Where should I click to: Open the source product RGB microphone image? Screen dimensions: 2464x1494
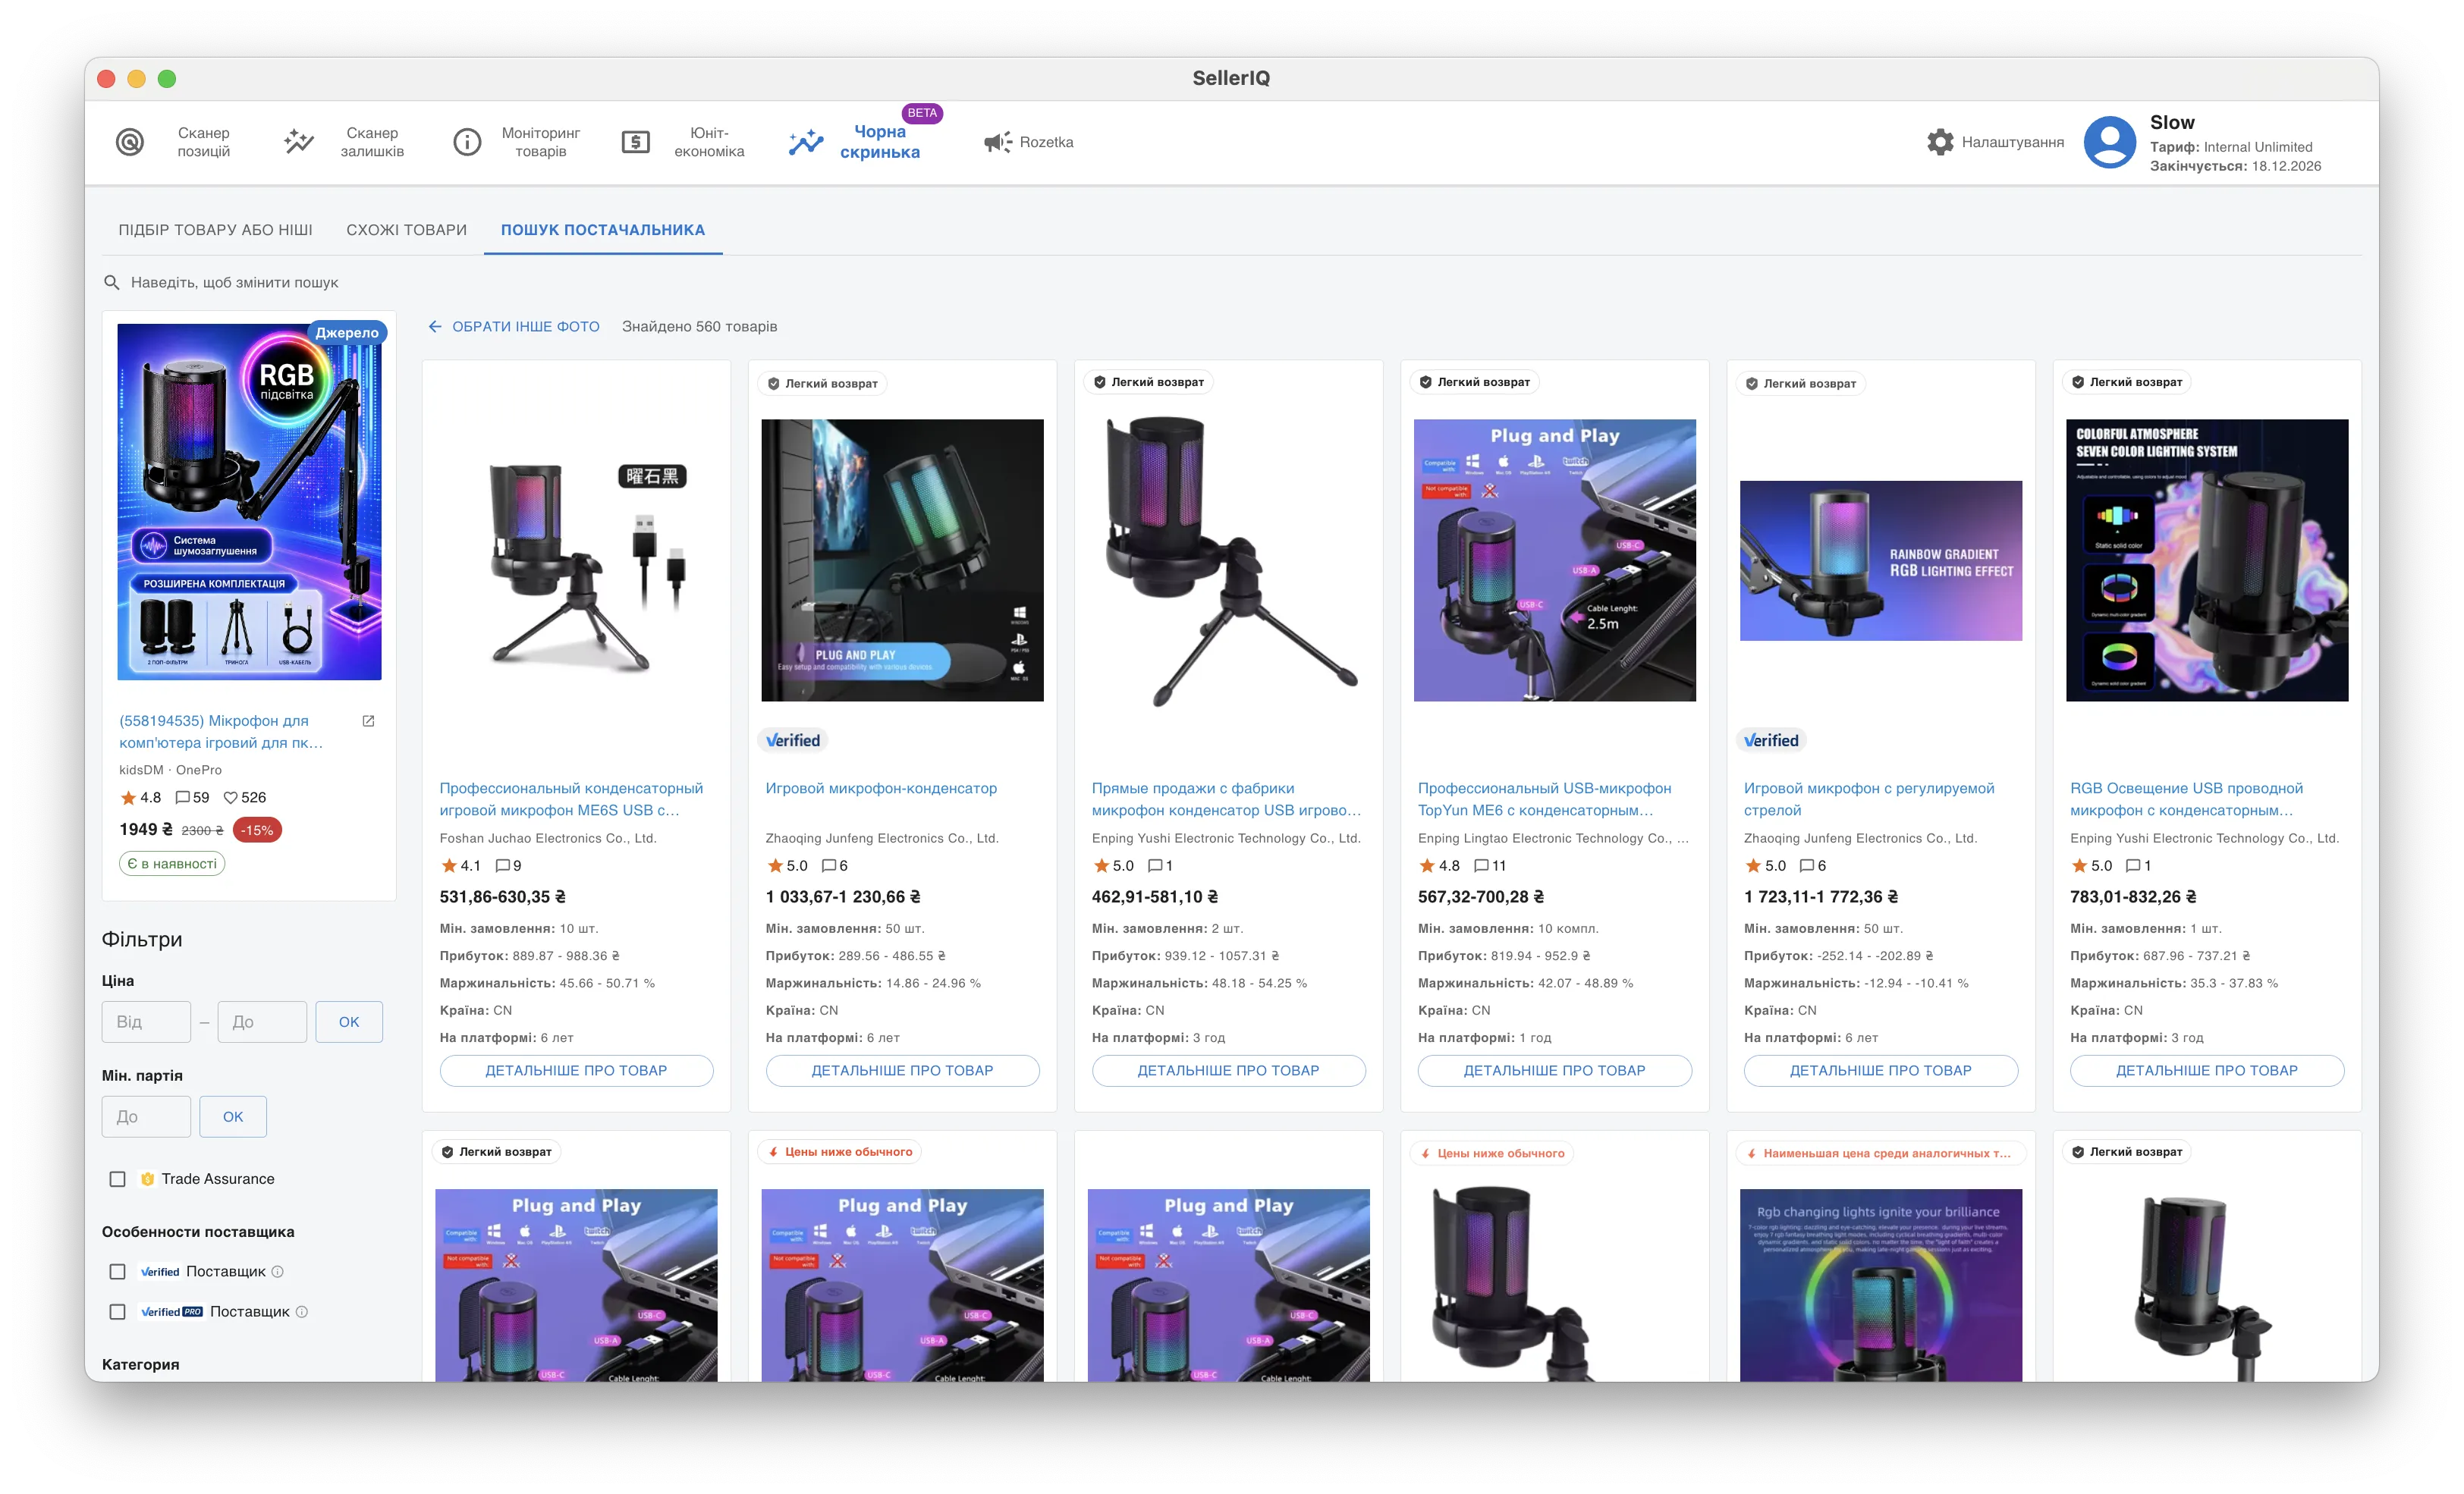(249, 502)
